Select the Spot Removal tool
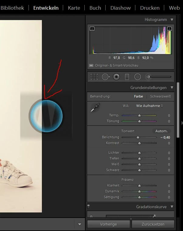Screen dimensions: 183x231 pos(106,77)
